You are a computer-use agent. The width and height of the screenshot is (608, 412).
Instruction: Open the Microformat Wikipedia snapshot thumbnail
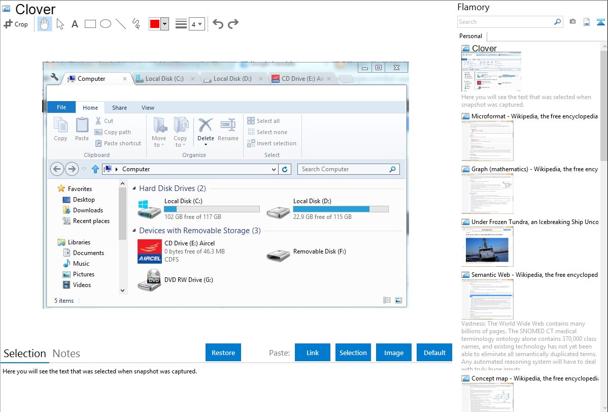pyautogui.click(x=487, y=141)
